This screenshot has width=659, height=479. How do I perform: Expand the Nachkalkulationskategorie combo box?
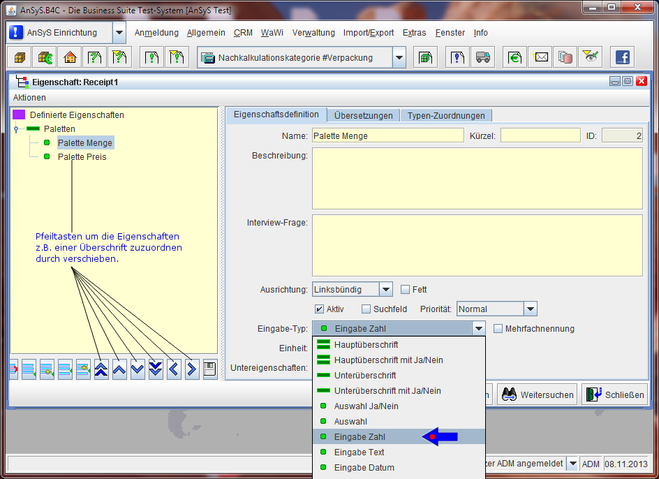399,58
